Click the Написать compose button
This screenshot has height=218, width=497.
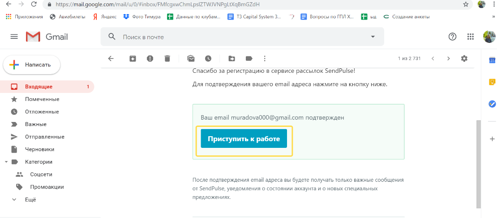coord(32,65)
